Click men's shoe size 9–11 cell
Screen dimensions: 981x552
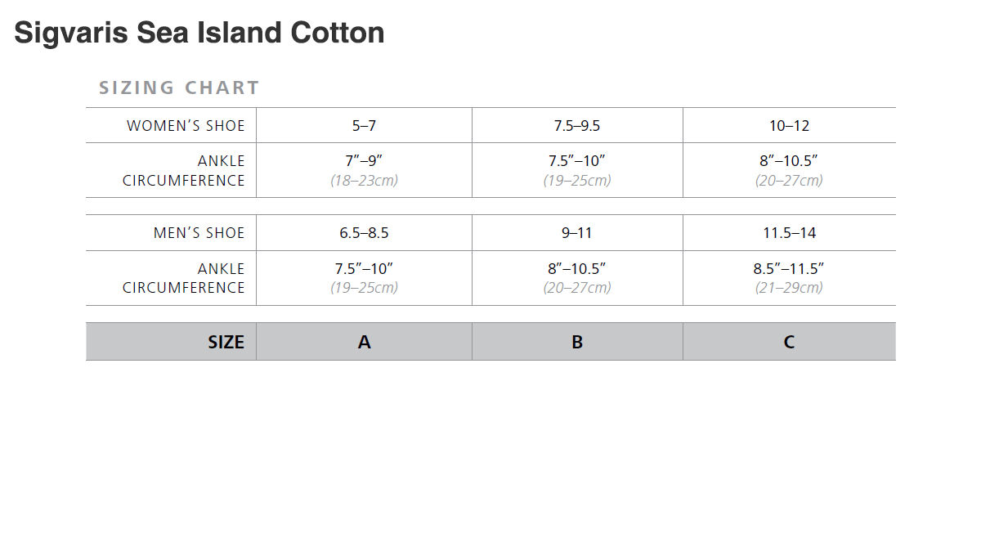[577, 233]
